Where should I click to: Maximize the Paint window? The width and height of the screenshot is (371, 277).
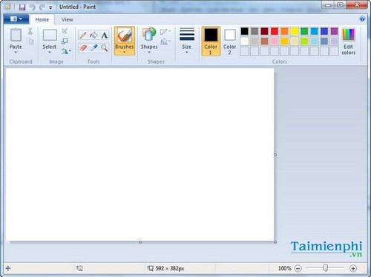[x=341, y=5]
